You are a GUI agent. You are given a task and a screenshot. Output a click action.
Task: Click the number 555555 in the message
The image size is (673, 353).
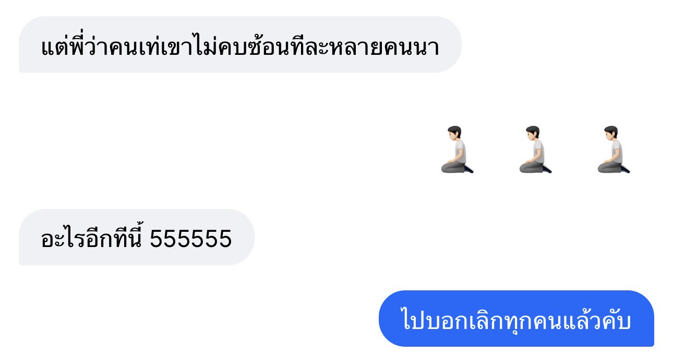pos(191,239)
